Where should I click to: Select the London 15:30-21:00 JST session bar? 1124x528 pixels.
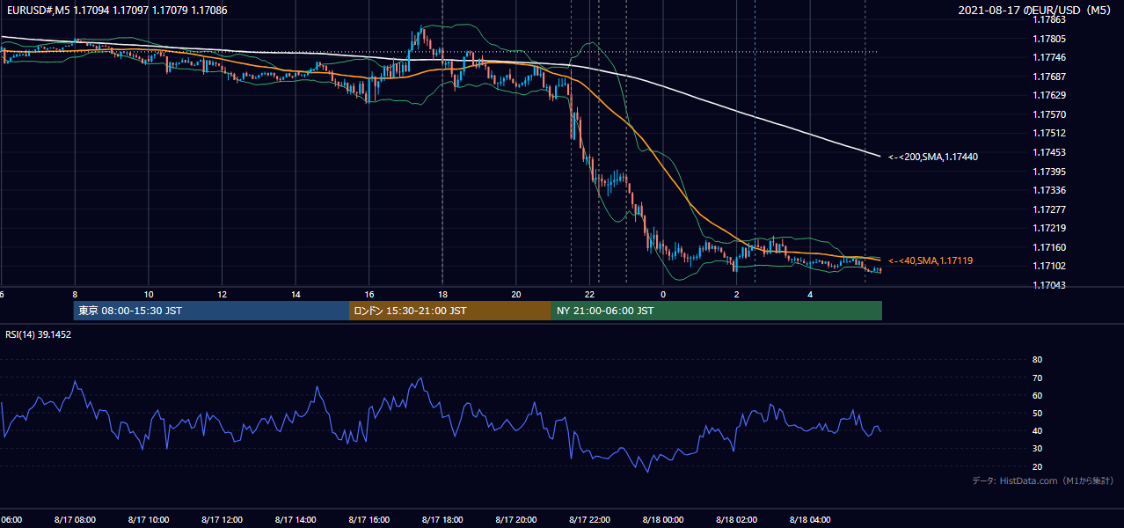[x=450, y=311]
